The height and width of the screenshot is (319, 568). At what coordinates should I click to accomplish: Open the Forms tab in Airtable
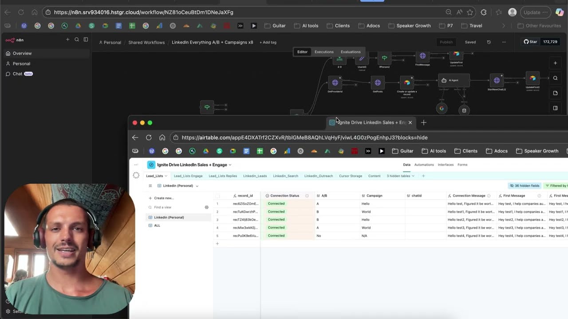click(x=462, y=165)
